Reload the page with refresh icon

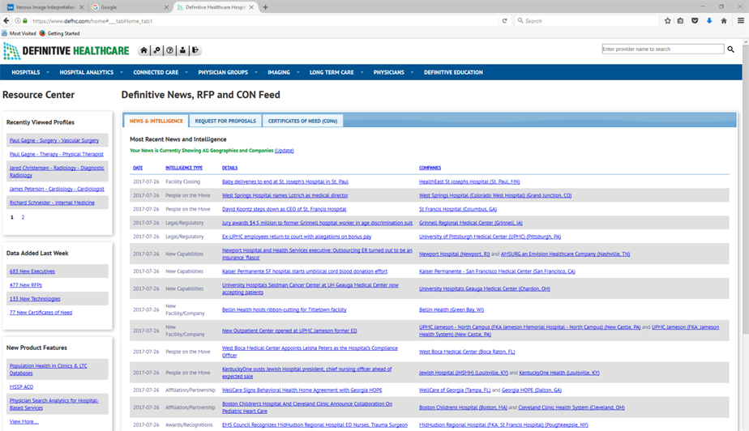point(504,21)
